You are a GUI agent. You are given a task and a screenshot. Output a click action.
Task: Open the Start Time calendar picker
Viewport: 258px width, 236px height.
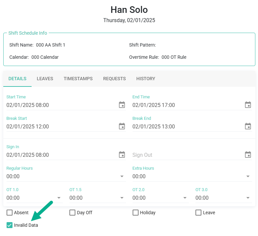coord(122,105)
